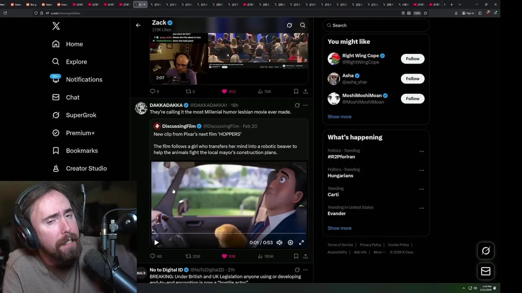Viewport: 522px width, 293px height.
Task: Open the DiscussingFilm quoted account name
Action: [179, 126]
